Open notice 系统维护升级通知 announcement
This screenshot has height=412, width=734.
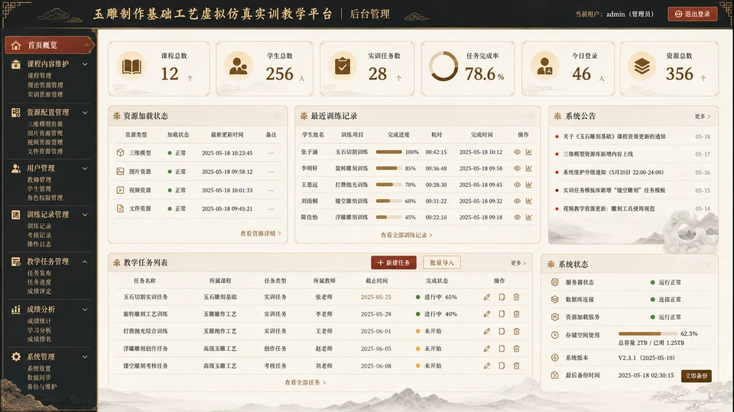613,172
